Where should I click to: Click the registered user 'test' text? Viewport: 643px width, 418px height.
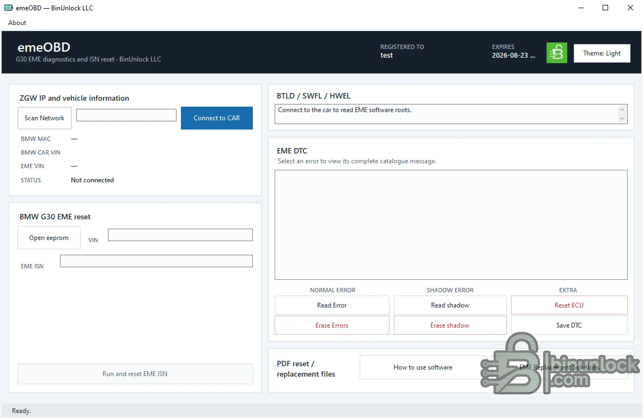pyautogui.click(x=386, y=55)
